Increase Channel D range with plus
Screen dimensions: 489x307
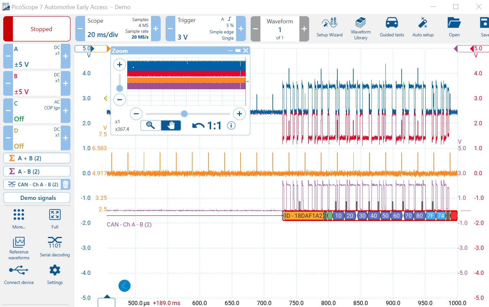tap(66, 138)
